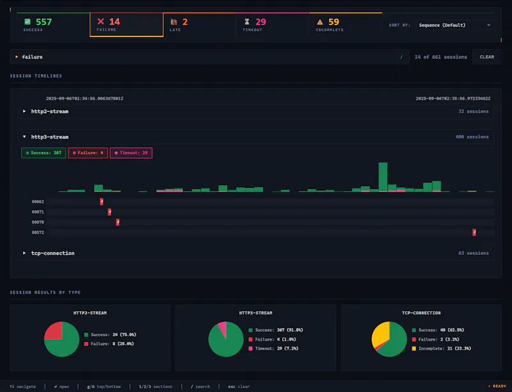
Task: Open the Sort By Sequence dropdown
Action: point(454,25)
